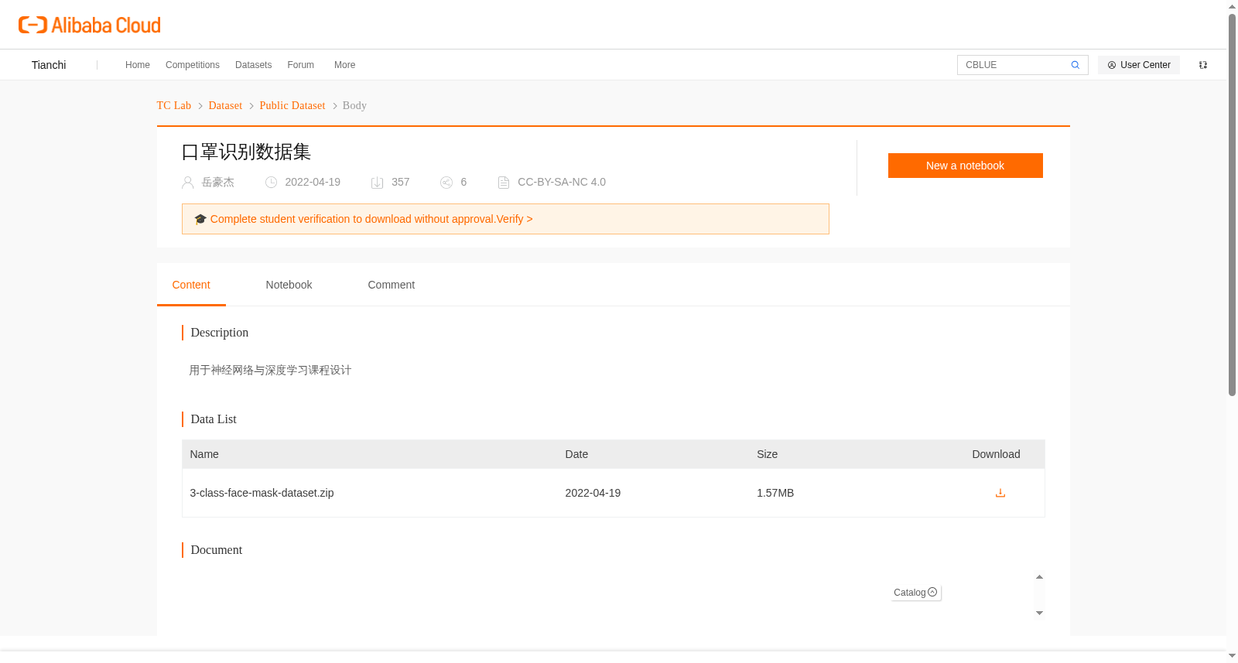
Task: Click the download count icon
Action: click(378, 183)
